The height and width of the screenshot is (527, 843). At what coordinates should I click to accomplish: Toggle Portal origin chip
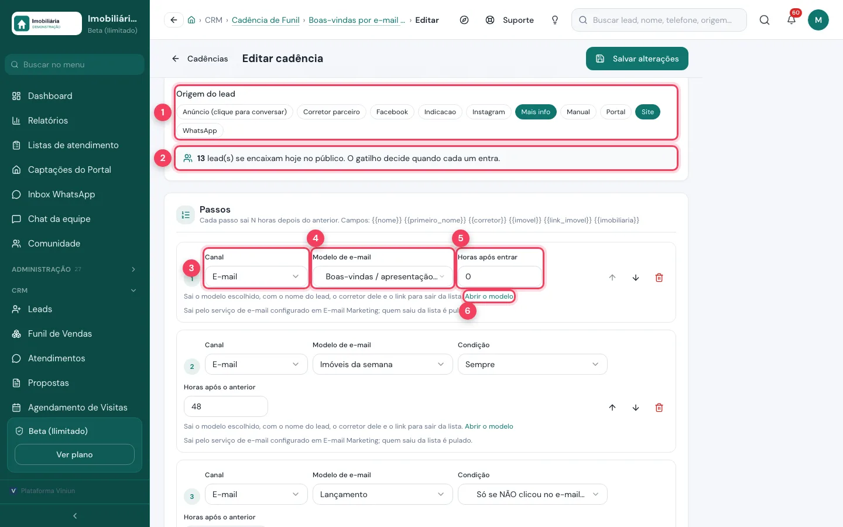(x=616, y=112)
